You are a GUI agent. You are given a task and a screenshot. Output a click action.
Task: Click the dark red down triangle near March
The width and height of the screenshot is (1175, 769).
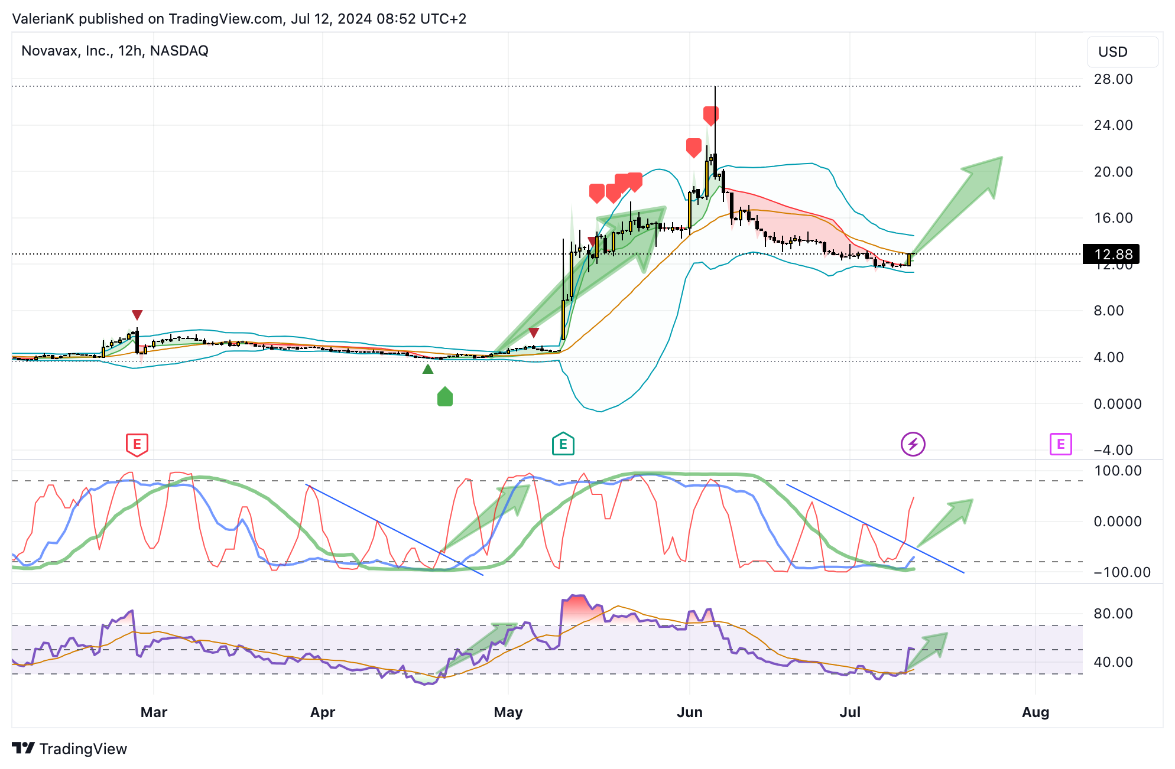[137, 315]
